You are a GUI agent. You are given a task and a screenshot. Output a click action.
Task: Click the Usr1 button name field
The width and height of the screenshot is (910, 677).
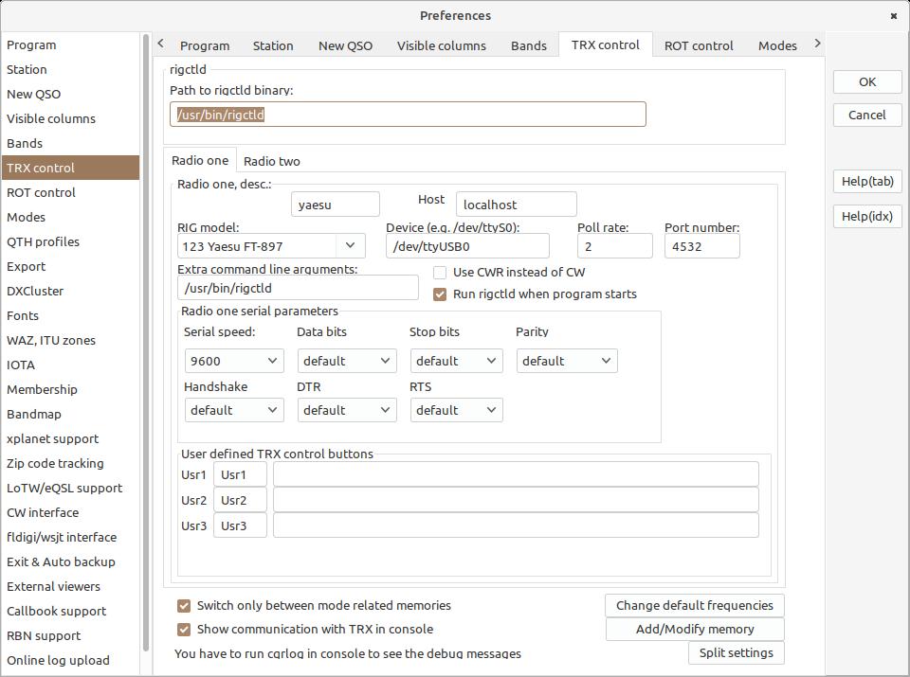(240, 474)
